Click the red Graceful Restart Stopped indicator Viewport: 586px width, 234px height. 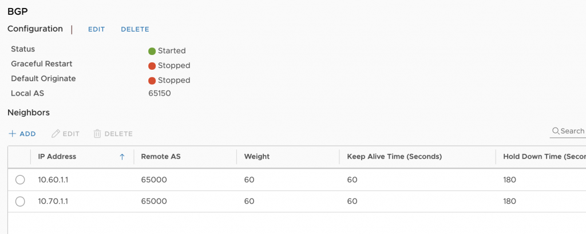coord(152,66)
